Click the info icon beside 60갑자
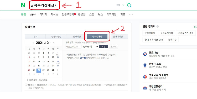Viewport: 197px width, 99px height. pyautogui.click(x=26, y=85)
